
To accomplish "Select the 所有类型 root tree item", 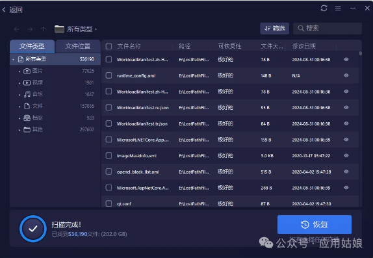I will point(55,59).
